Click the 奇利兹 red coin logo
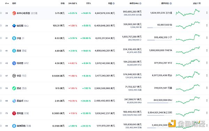 (14, 113)
